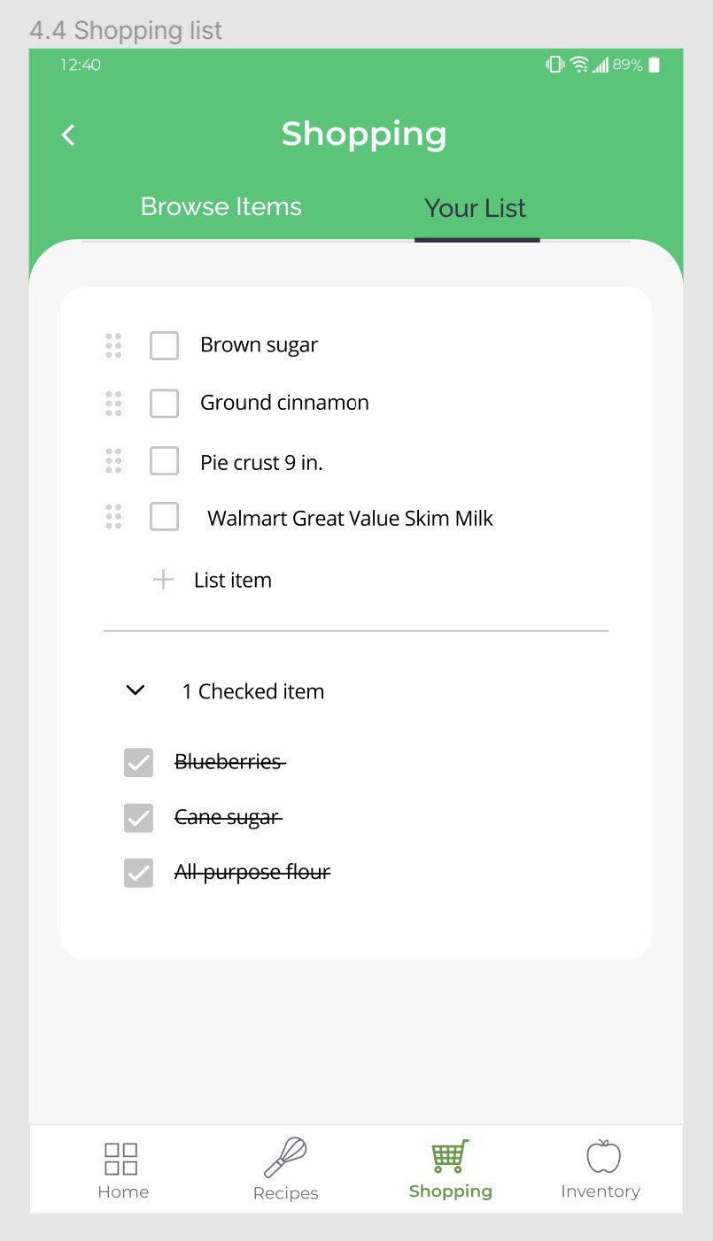Click the Cane sugar strikethrough text
This screenshot has height=1241, width=713.
(229, 818)
